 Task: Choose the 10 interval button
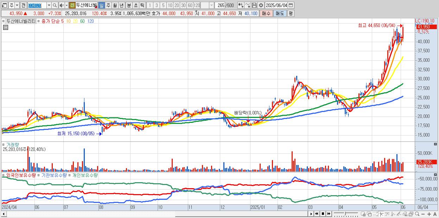pyautogui.click(x=170, y=5)
